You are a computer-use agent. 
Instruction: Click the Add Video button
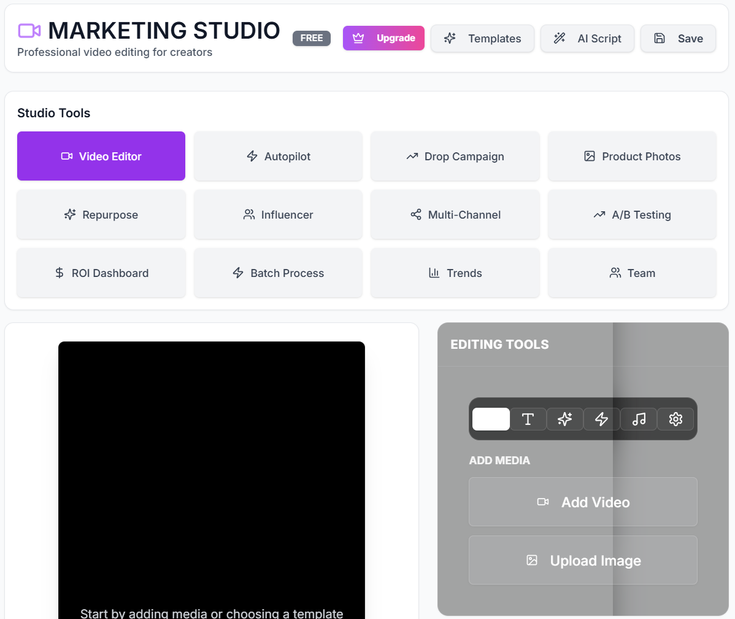[x=582, y=502]
